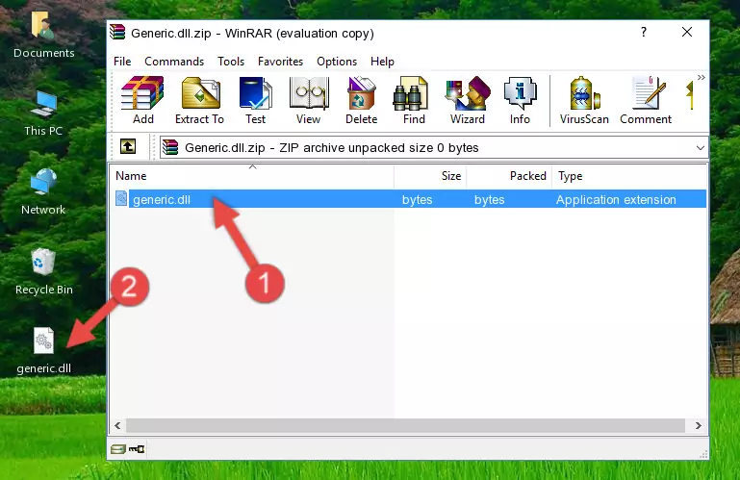This screenshot has height=480, width=740.
Task: Click the left scroll arrow
Action: pyautogui.click(x=117, y=426)
